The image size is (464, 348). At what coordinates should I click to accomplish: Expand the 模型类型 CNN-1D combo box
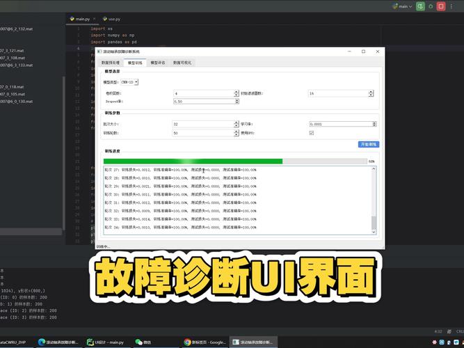[x=129, y=82]
